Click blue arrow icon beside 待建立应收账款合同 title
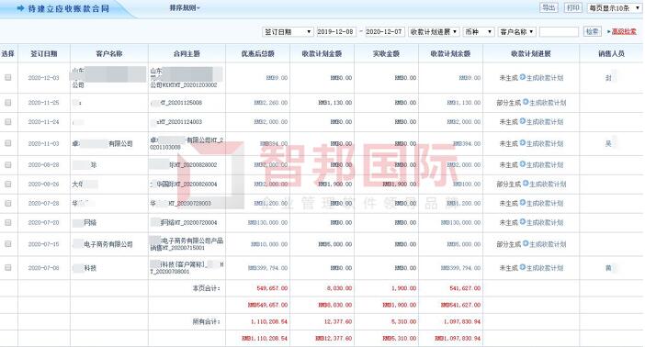Image resolution: width=645 pixels, height=347 pixels. (20, 8)
